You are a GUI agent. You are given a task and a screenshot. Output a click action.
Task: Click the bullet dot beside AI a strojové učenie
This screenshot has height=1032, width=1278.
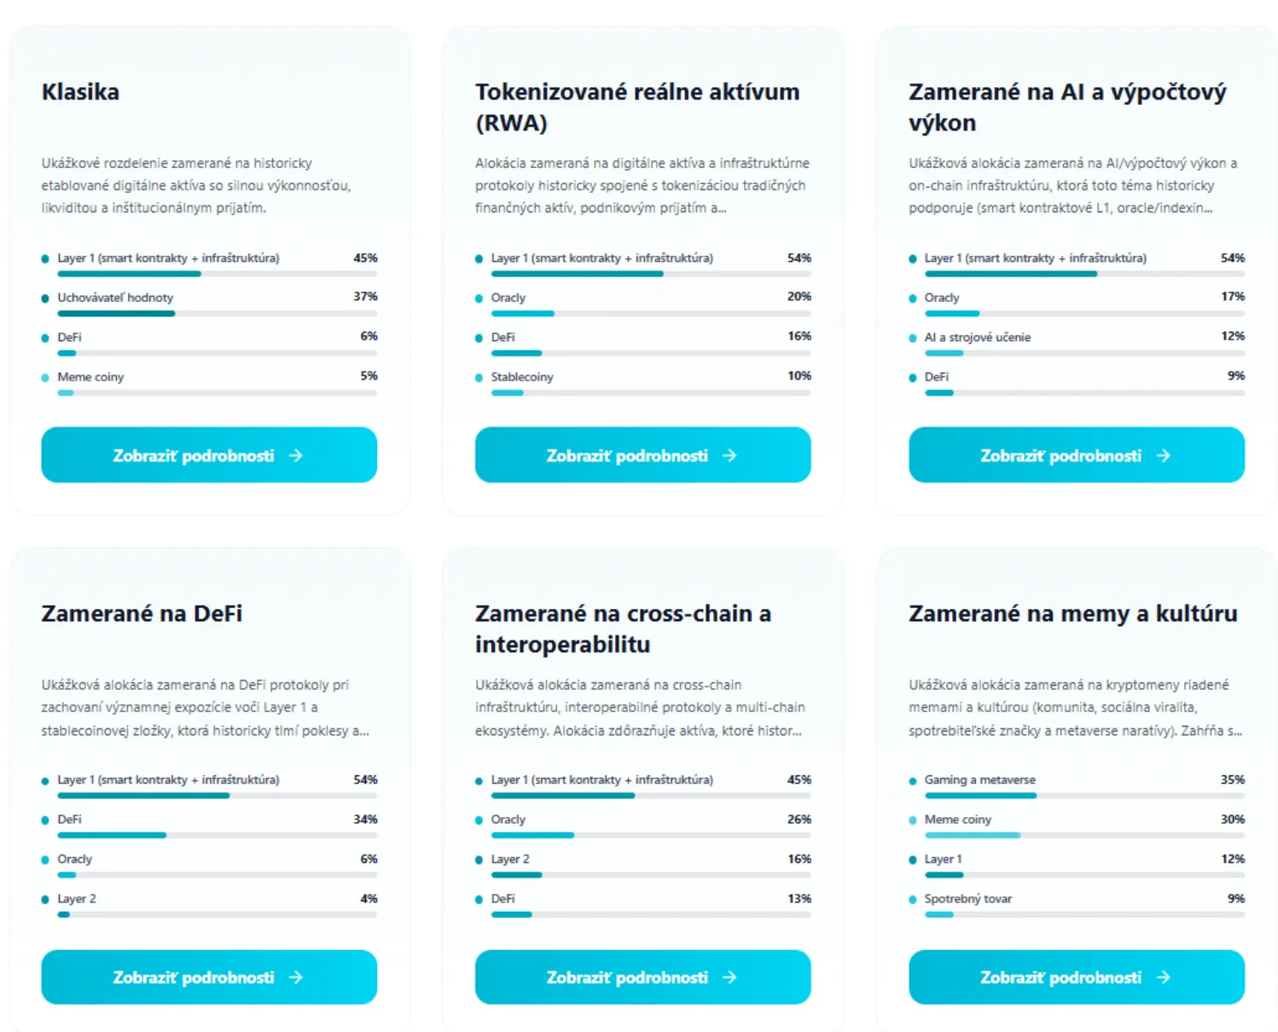pos(912,339)
